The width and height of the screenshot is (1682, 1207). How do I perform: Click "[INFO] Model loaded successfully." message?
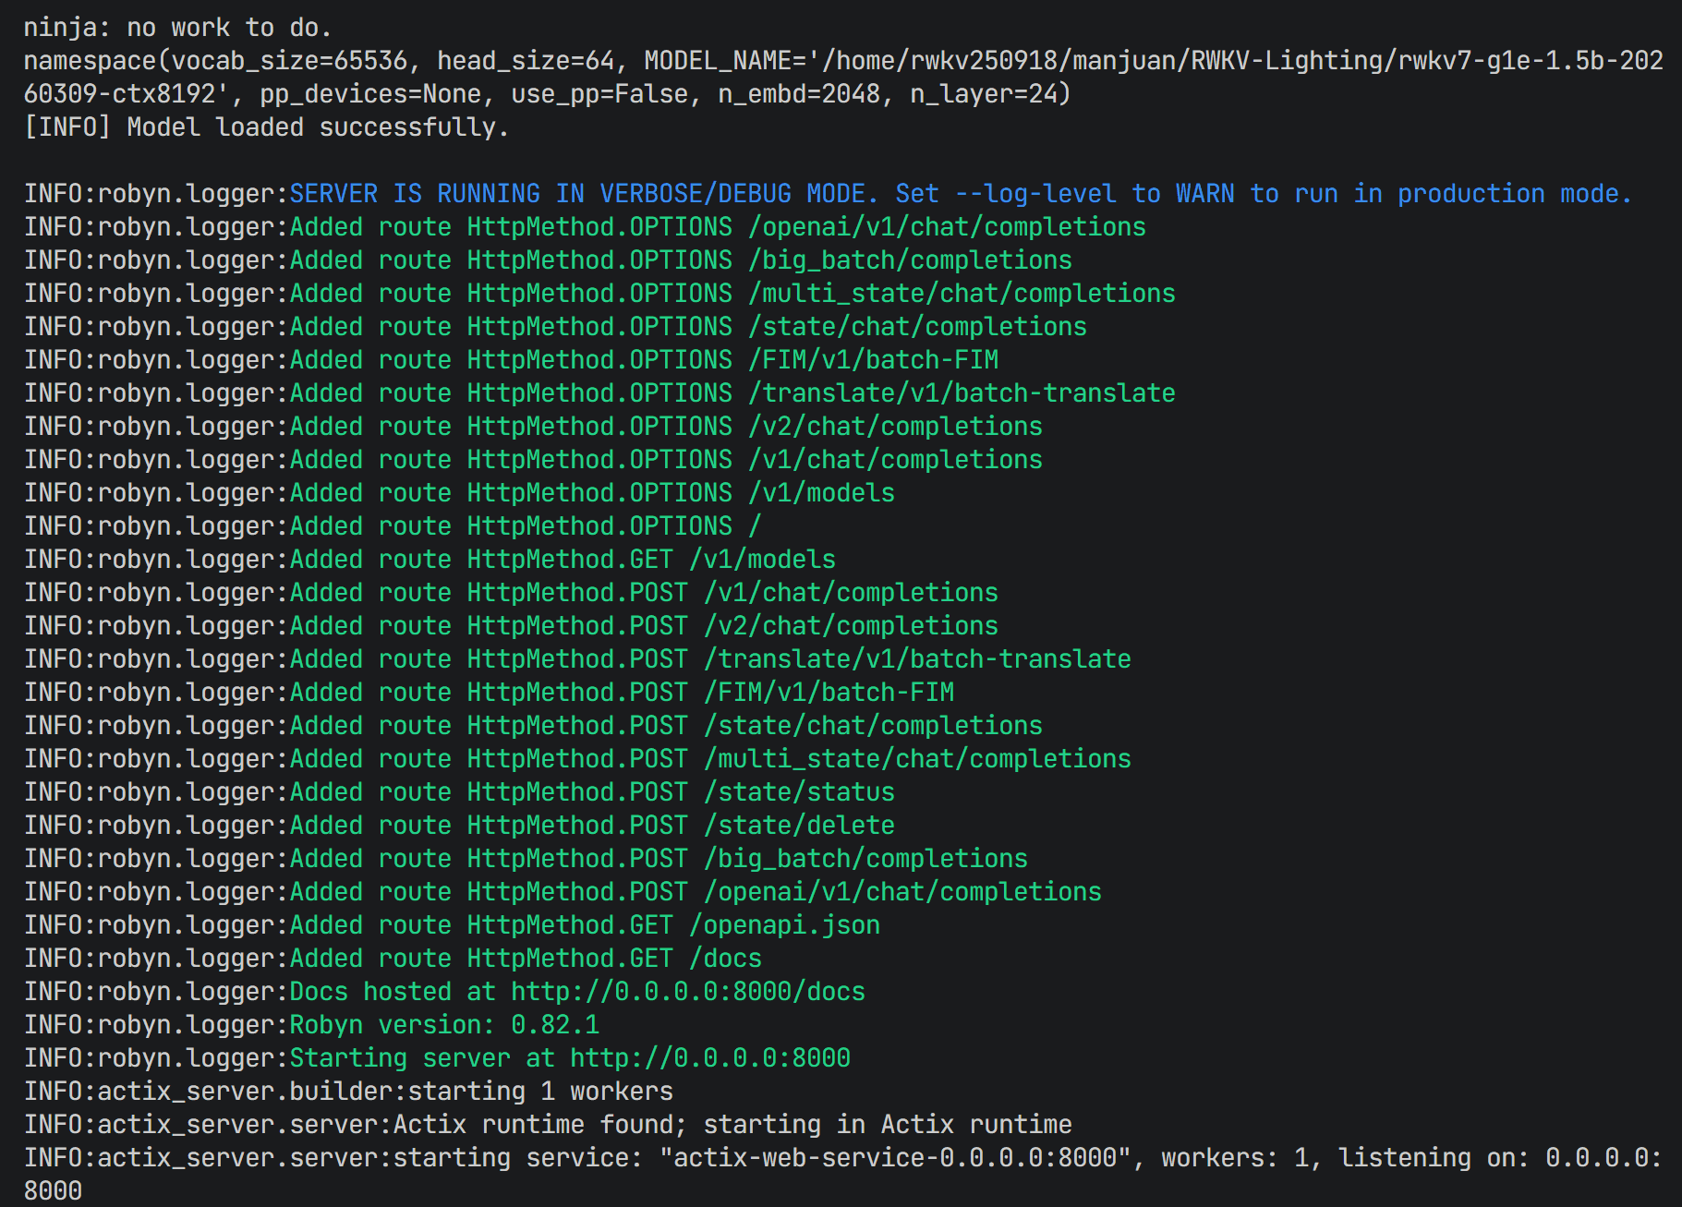point(266,127)
